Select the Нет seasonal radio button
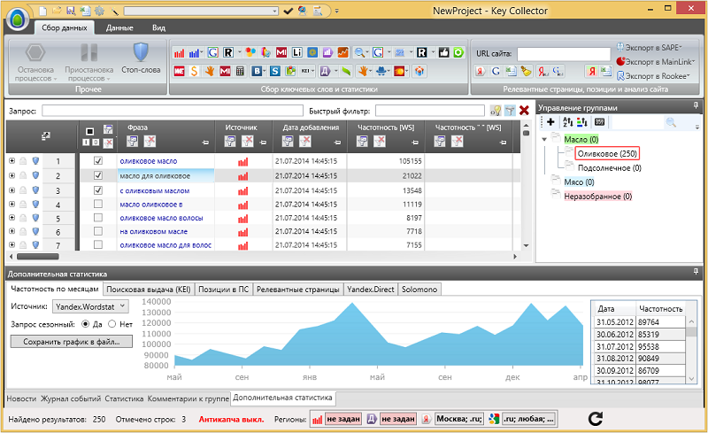 click(x=112, y=324)
